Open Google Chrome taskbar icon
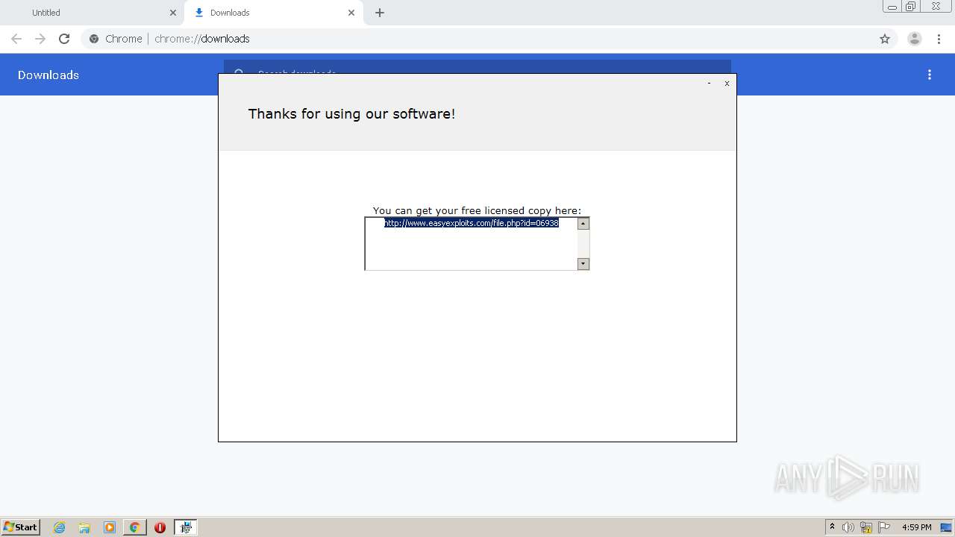This screenshot has width=955, height=537. coord(134,527)
